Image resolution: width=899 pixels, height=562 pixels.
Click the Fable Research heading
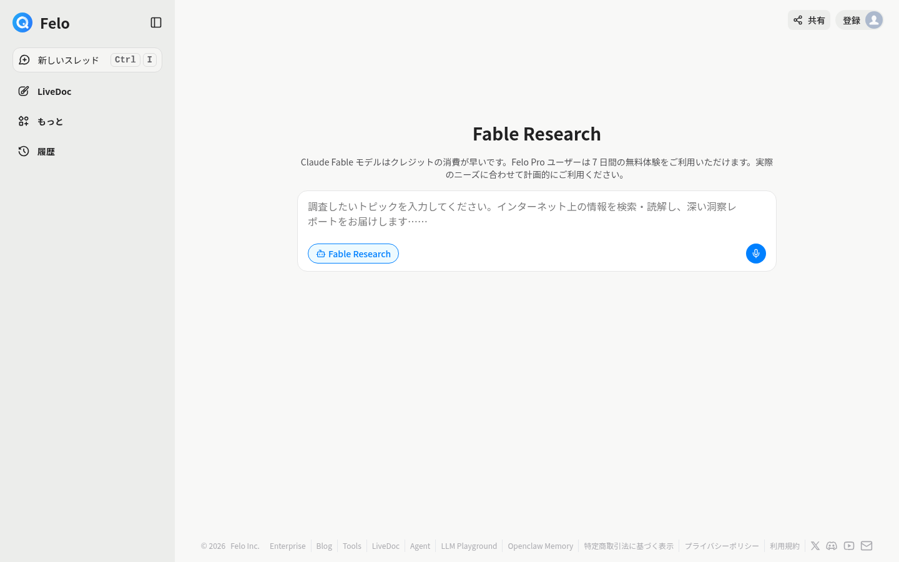pyautogui.click(x=537, y=134)
